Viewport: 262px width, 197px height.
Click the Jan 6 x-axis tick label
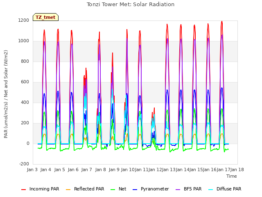(x=73, y=170)
